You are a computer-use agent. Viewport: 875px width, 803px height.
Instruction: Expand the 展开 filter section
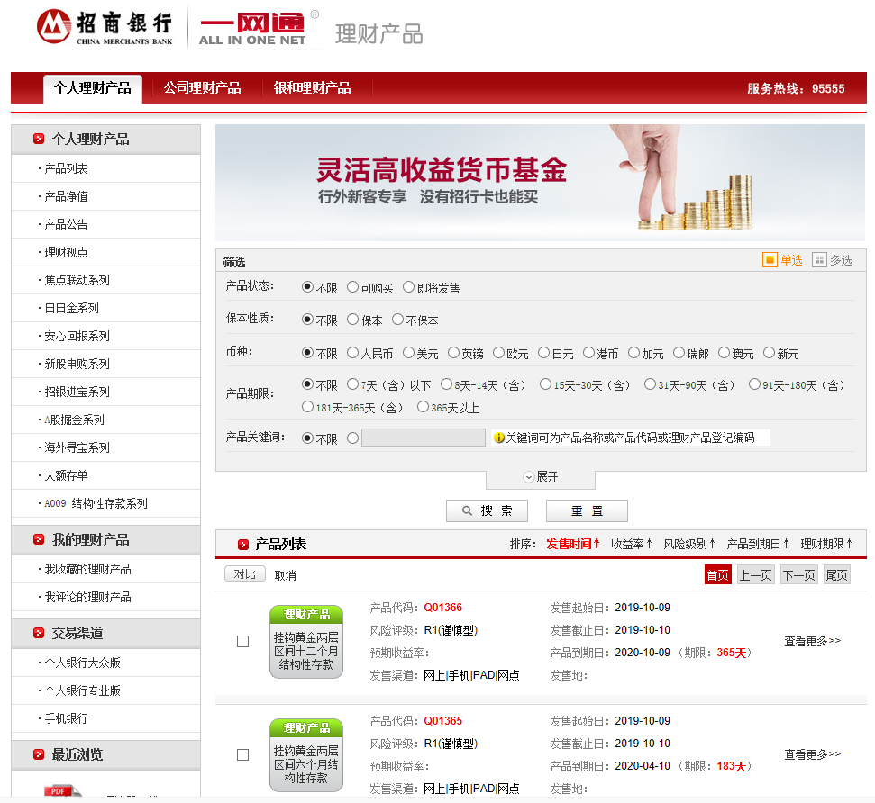coord(539,478)
